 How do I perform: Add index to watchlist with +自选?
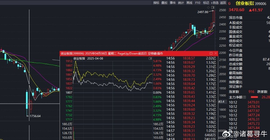point(215,3)
